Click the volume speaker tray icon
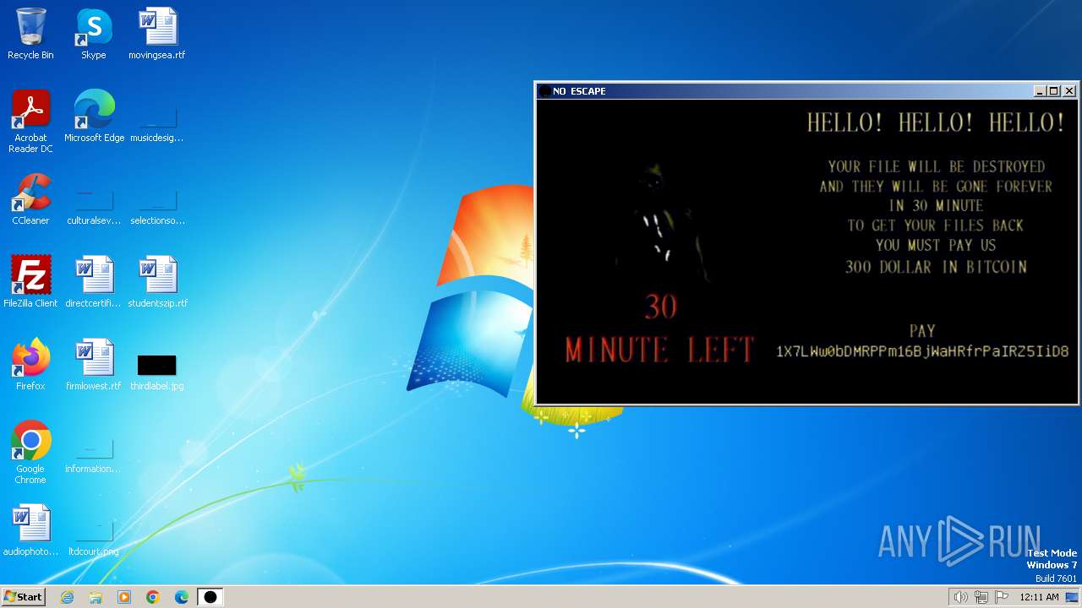The width and height of the screenshot is (1082, 608). (960, 597)
